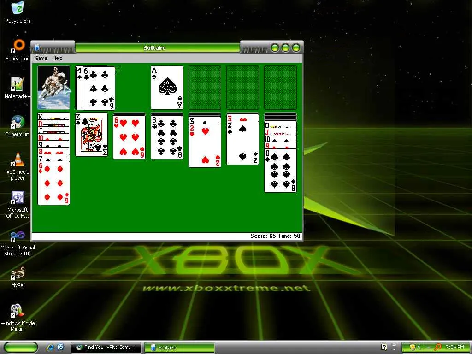Viewport: 472px width, 354px height.
Task: Select the black Queen above the red Jack
Action: click(280, 124)
